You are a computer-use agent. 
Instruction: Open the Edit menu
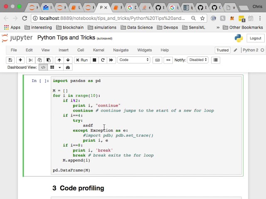coord(29,50)
